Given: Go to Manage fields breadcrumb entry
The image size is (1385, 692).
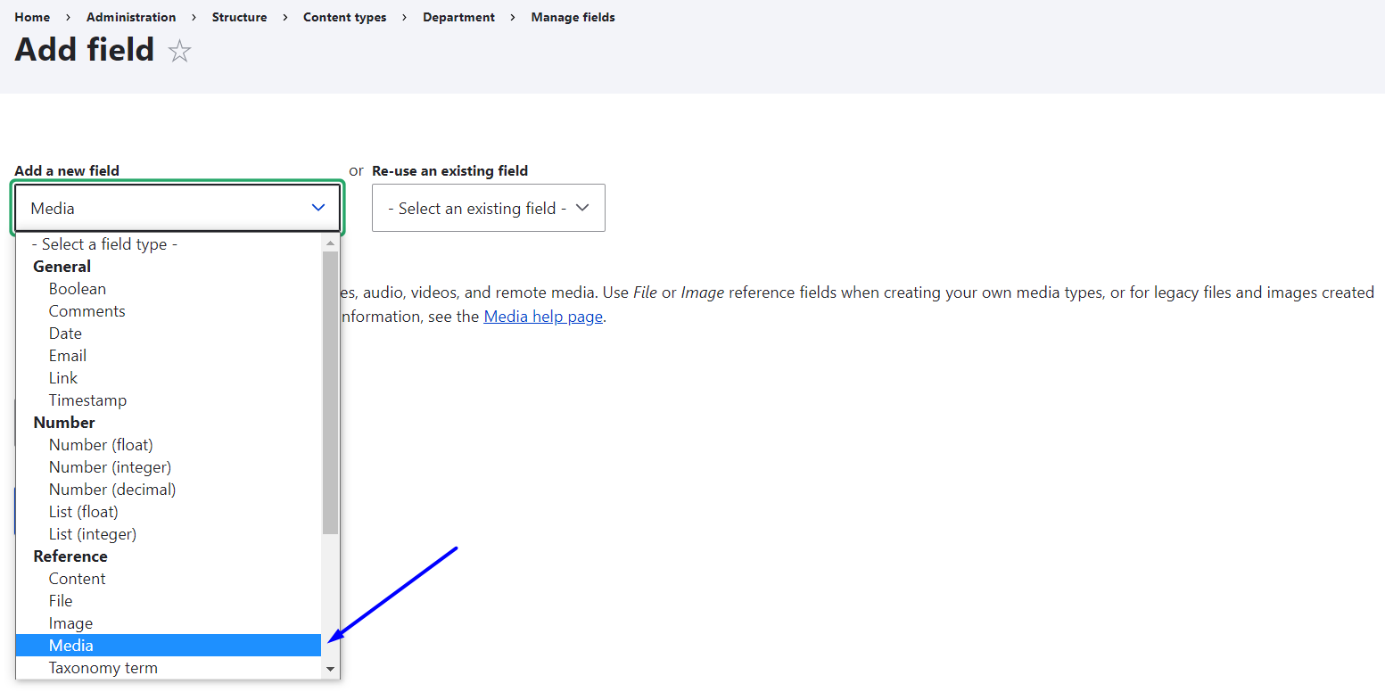Looking at the screenshot, I should [573, 16].
